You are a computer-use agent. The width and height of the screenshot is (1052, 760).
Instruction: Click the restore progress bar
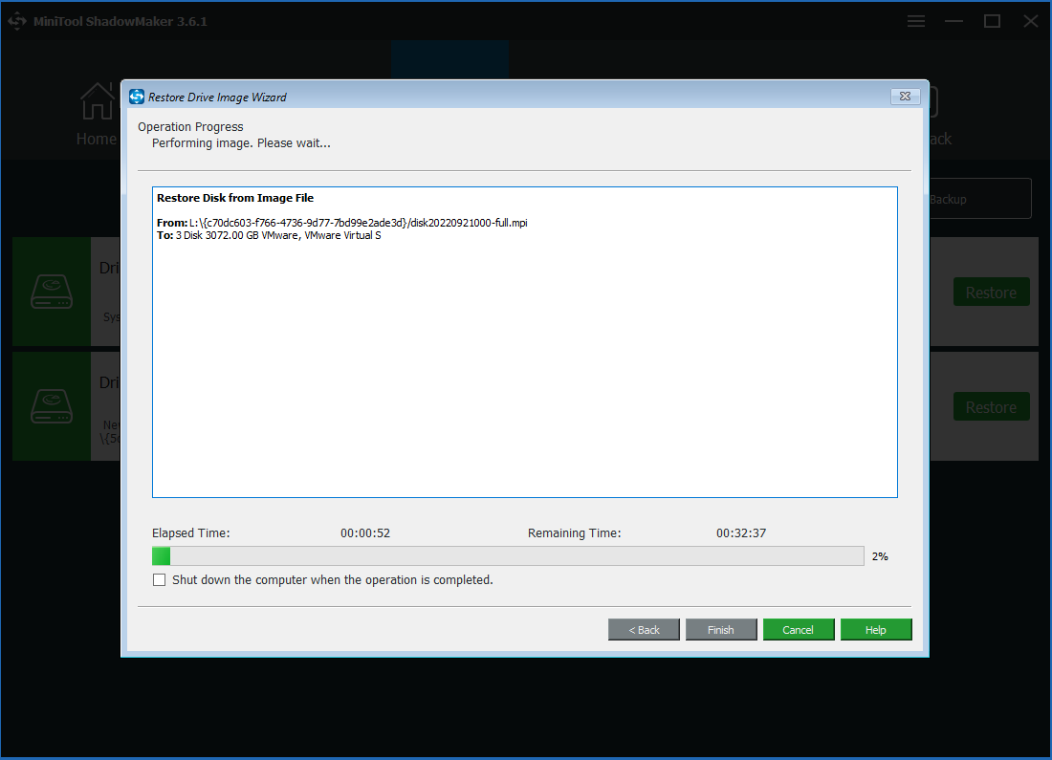[x=508, y=556]
